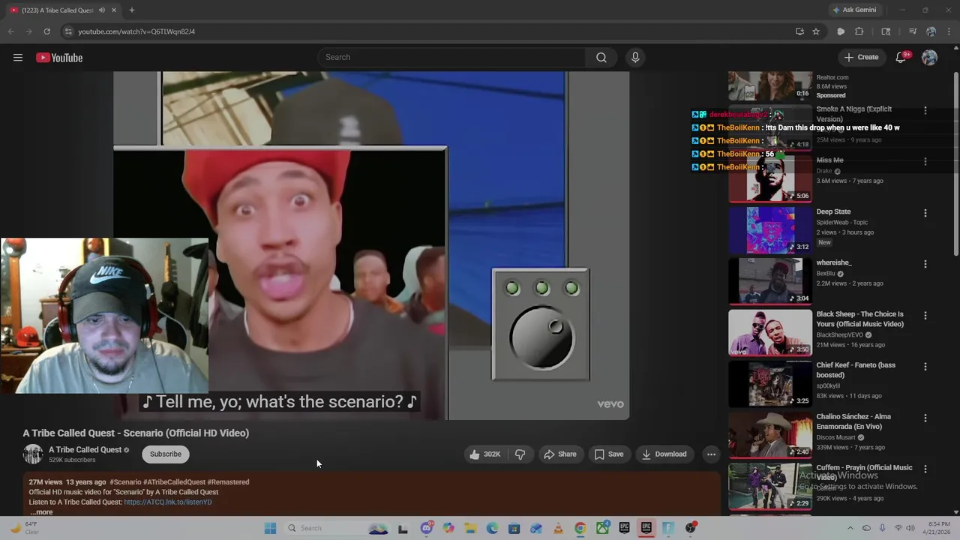Viewport: 960px width, 540px height.
Task: Show hidden system tray icons
Action: coord(850,528)
